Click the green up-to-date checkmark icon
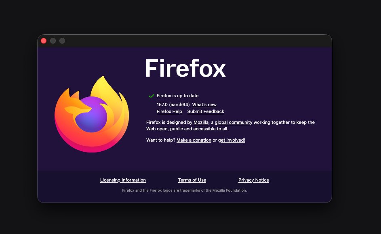The height and width of the screenshot is (234, 381). click(152, 96)
